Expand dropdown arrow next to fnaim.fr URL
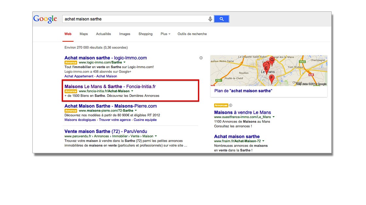This screenshot has height=205, width=366. click(263, 141)
